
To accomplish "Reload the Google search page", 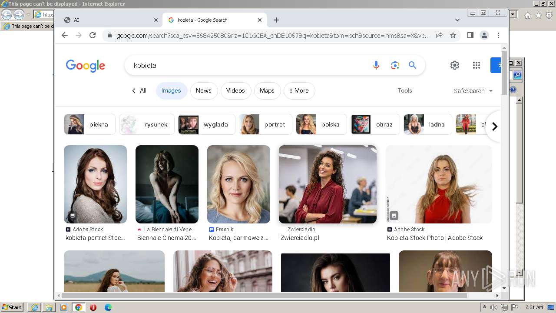I will point(93,35).
